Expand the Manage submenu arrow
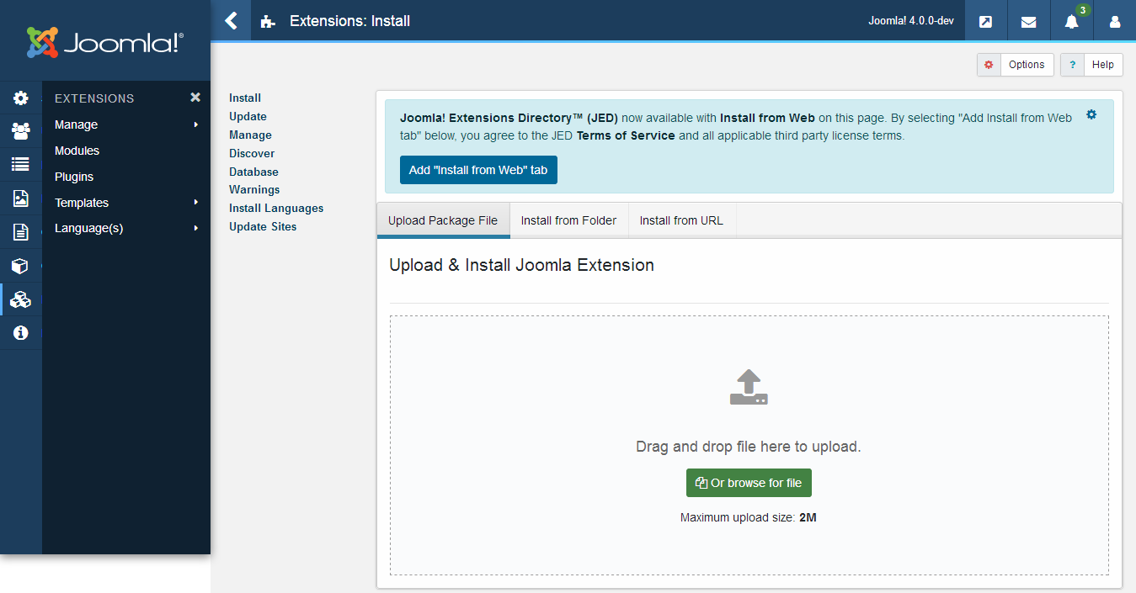This screenshot has width=1136, height=593. click(195, 124)
